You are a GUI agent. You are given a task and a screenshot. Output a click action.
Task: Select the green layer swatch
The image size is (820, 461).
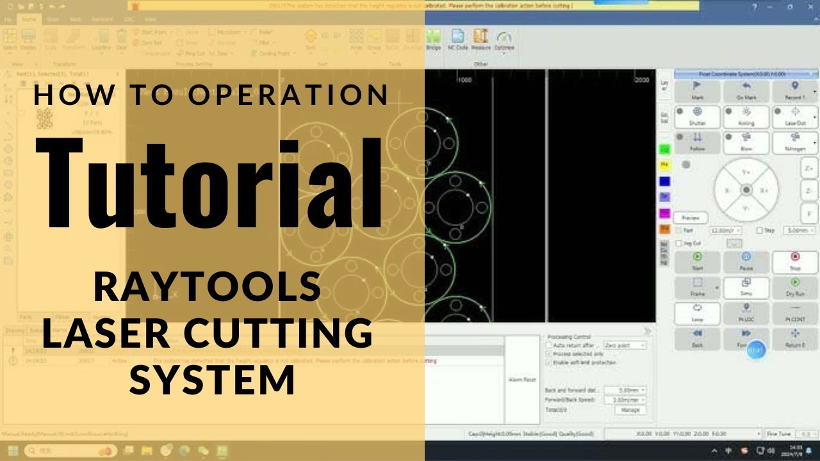coord(664,149)
